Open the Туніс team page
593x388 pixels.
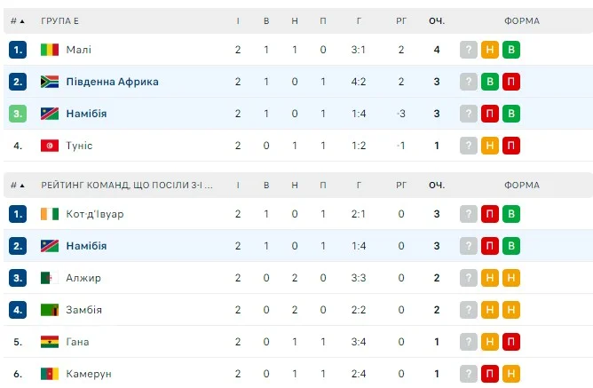click(79, 146)
